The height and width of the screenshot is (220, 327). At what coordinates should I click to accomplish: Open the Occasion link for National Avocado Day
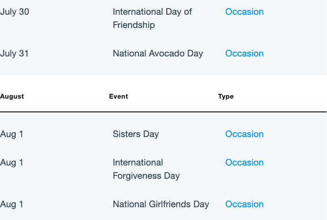(244, 54)
